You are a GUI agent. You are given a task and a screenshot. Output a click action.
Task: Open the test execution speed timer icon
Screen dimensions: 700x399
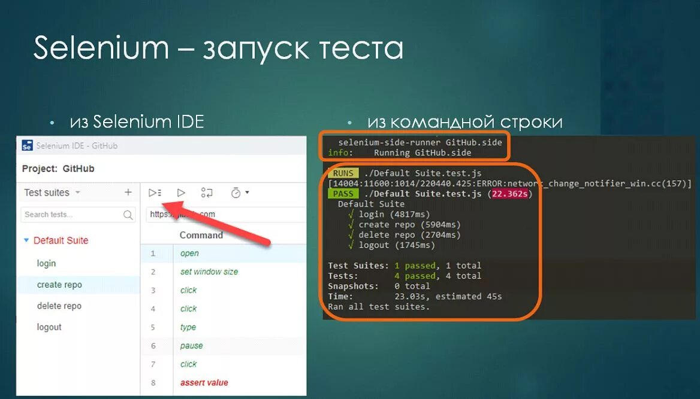pyautogui.click(x=236, y=193)
